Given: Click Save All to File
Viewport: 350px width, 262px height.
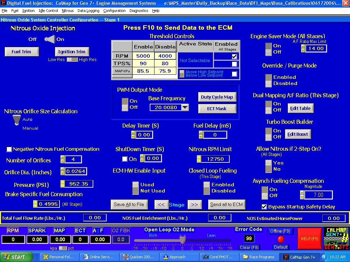Looking at the screenshot, I should (x=129, y=205).
